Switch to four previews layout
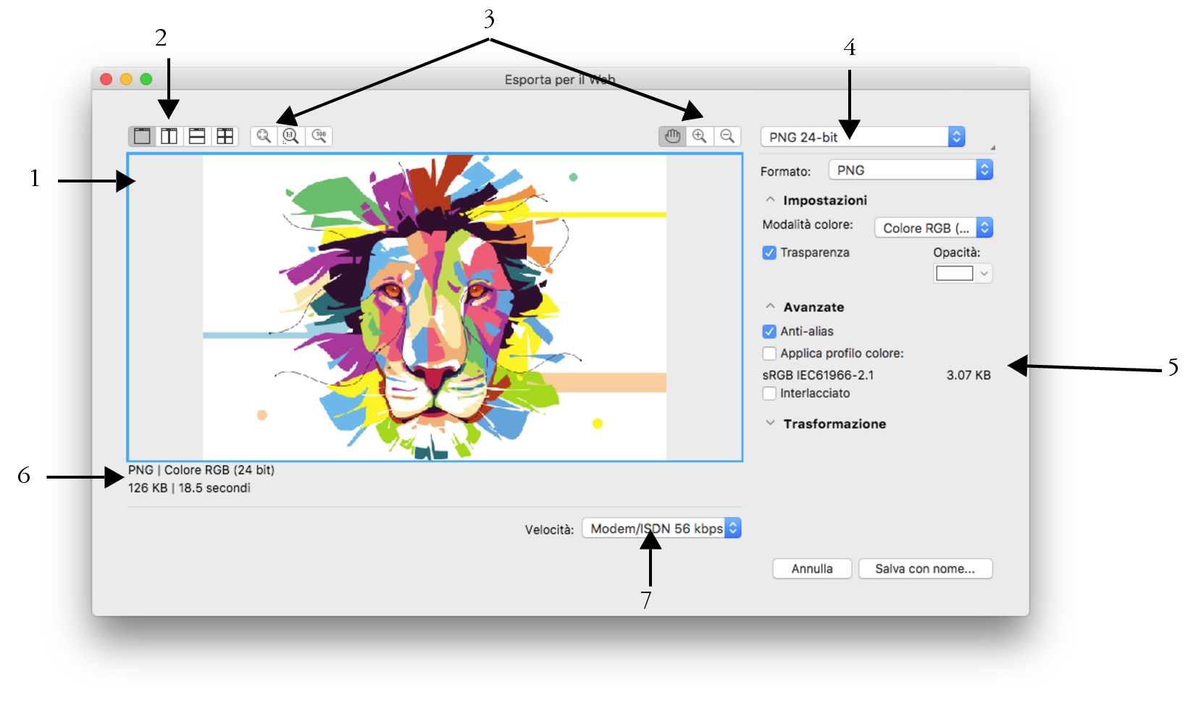The height and width of the screenshot is (719, 1201). coord(225,136)
